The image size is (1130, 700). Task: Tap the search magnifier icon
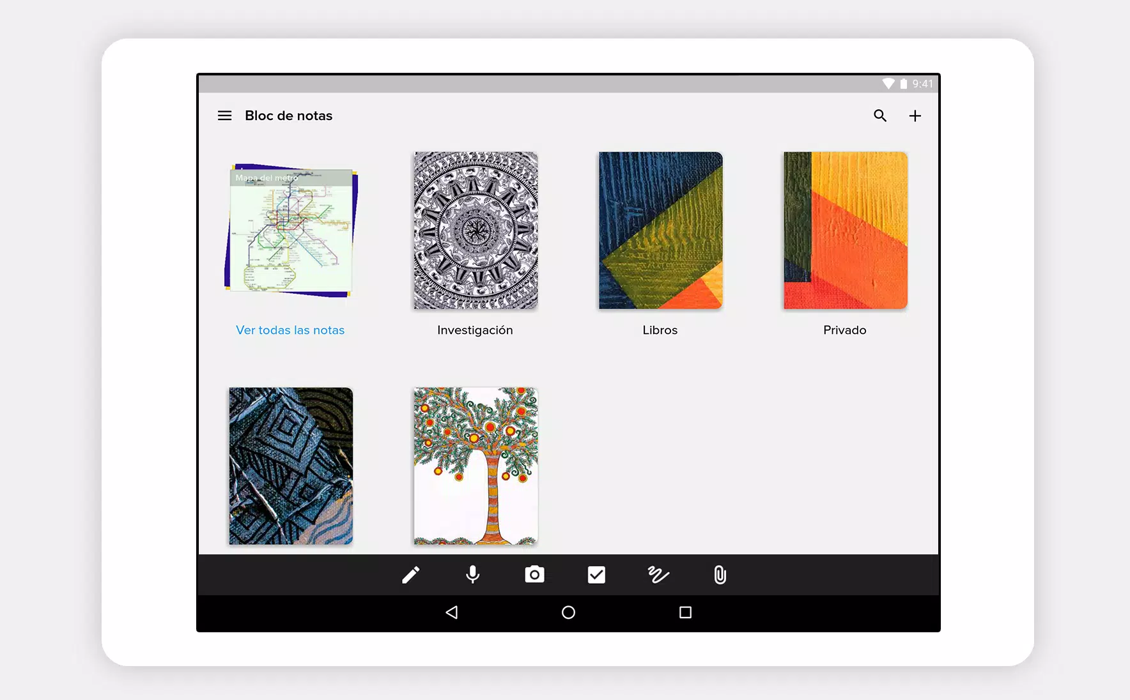click(x=880, y=116)
